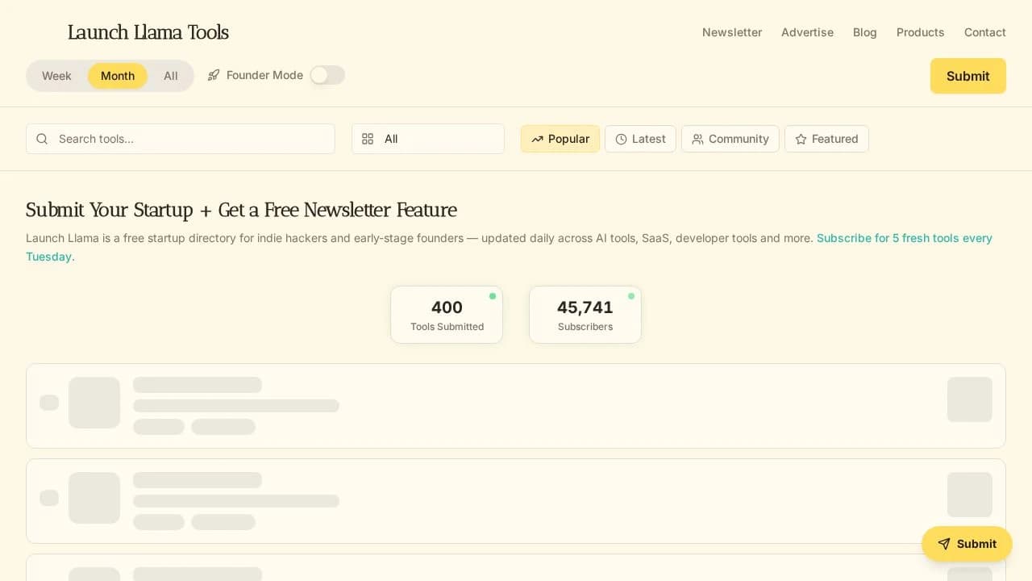Open the Newsletter page
The image size is (1032, 581).
[732, 32]
